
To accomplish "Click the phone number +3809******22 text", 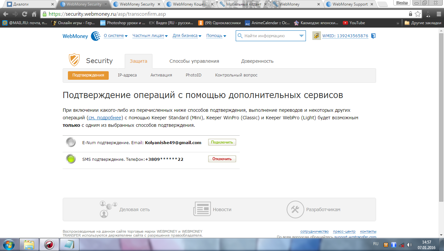I will click(x=164, y=159).
